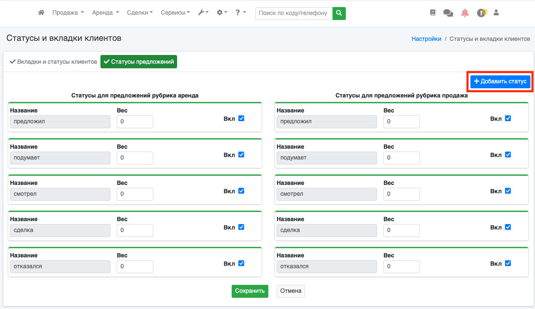Switch to 'Вкладки и статусы клиентов' tab
The height and width of the screenshot is (309, 535).
click(53, 62)
